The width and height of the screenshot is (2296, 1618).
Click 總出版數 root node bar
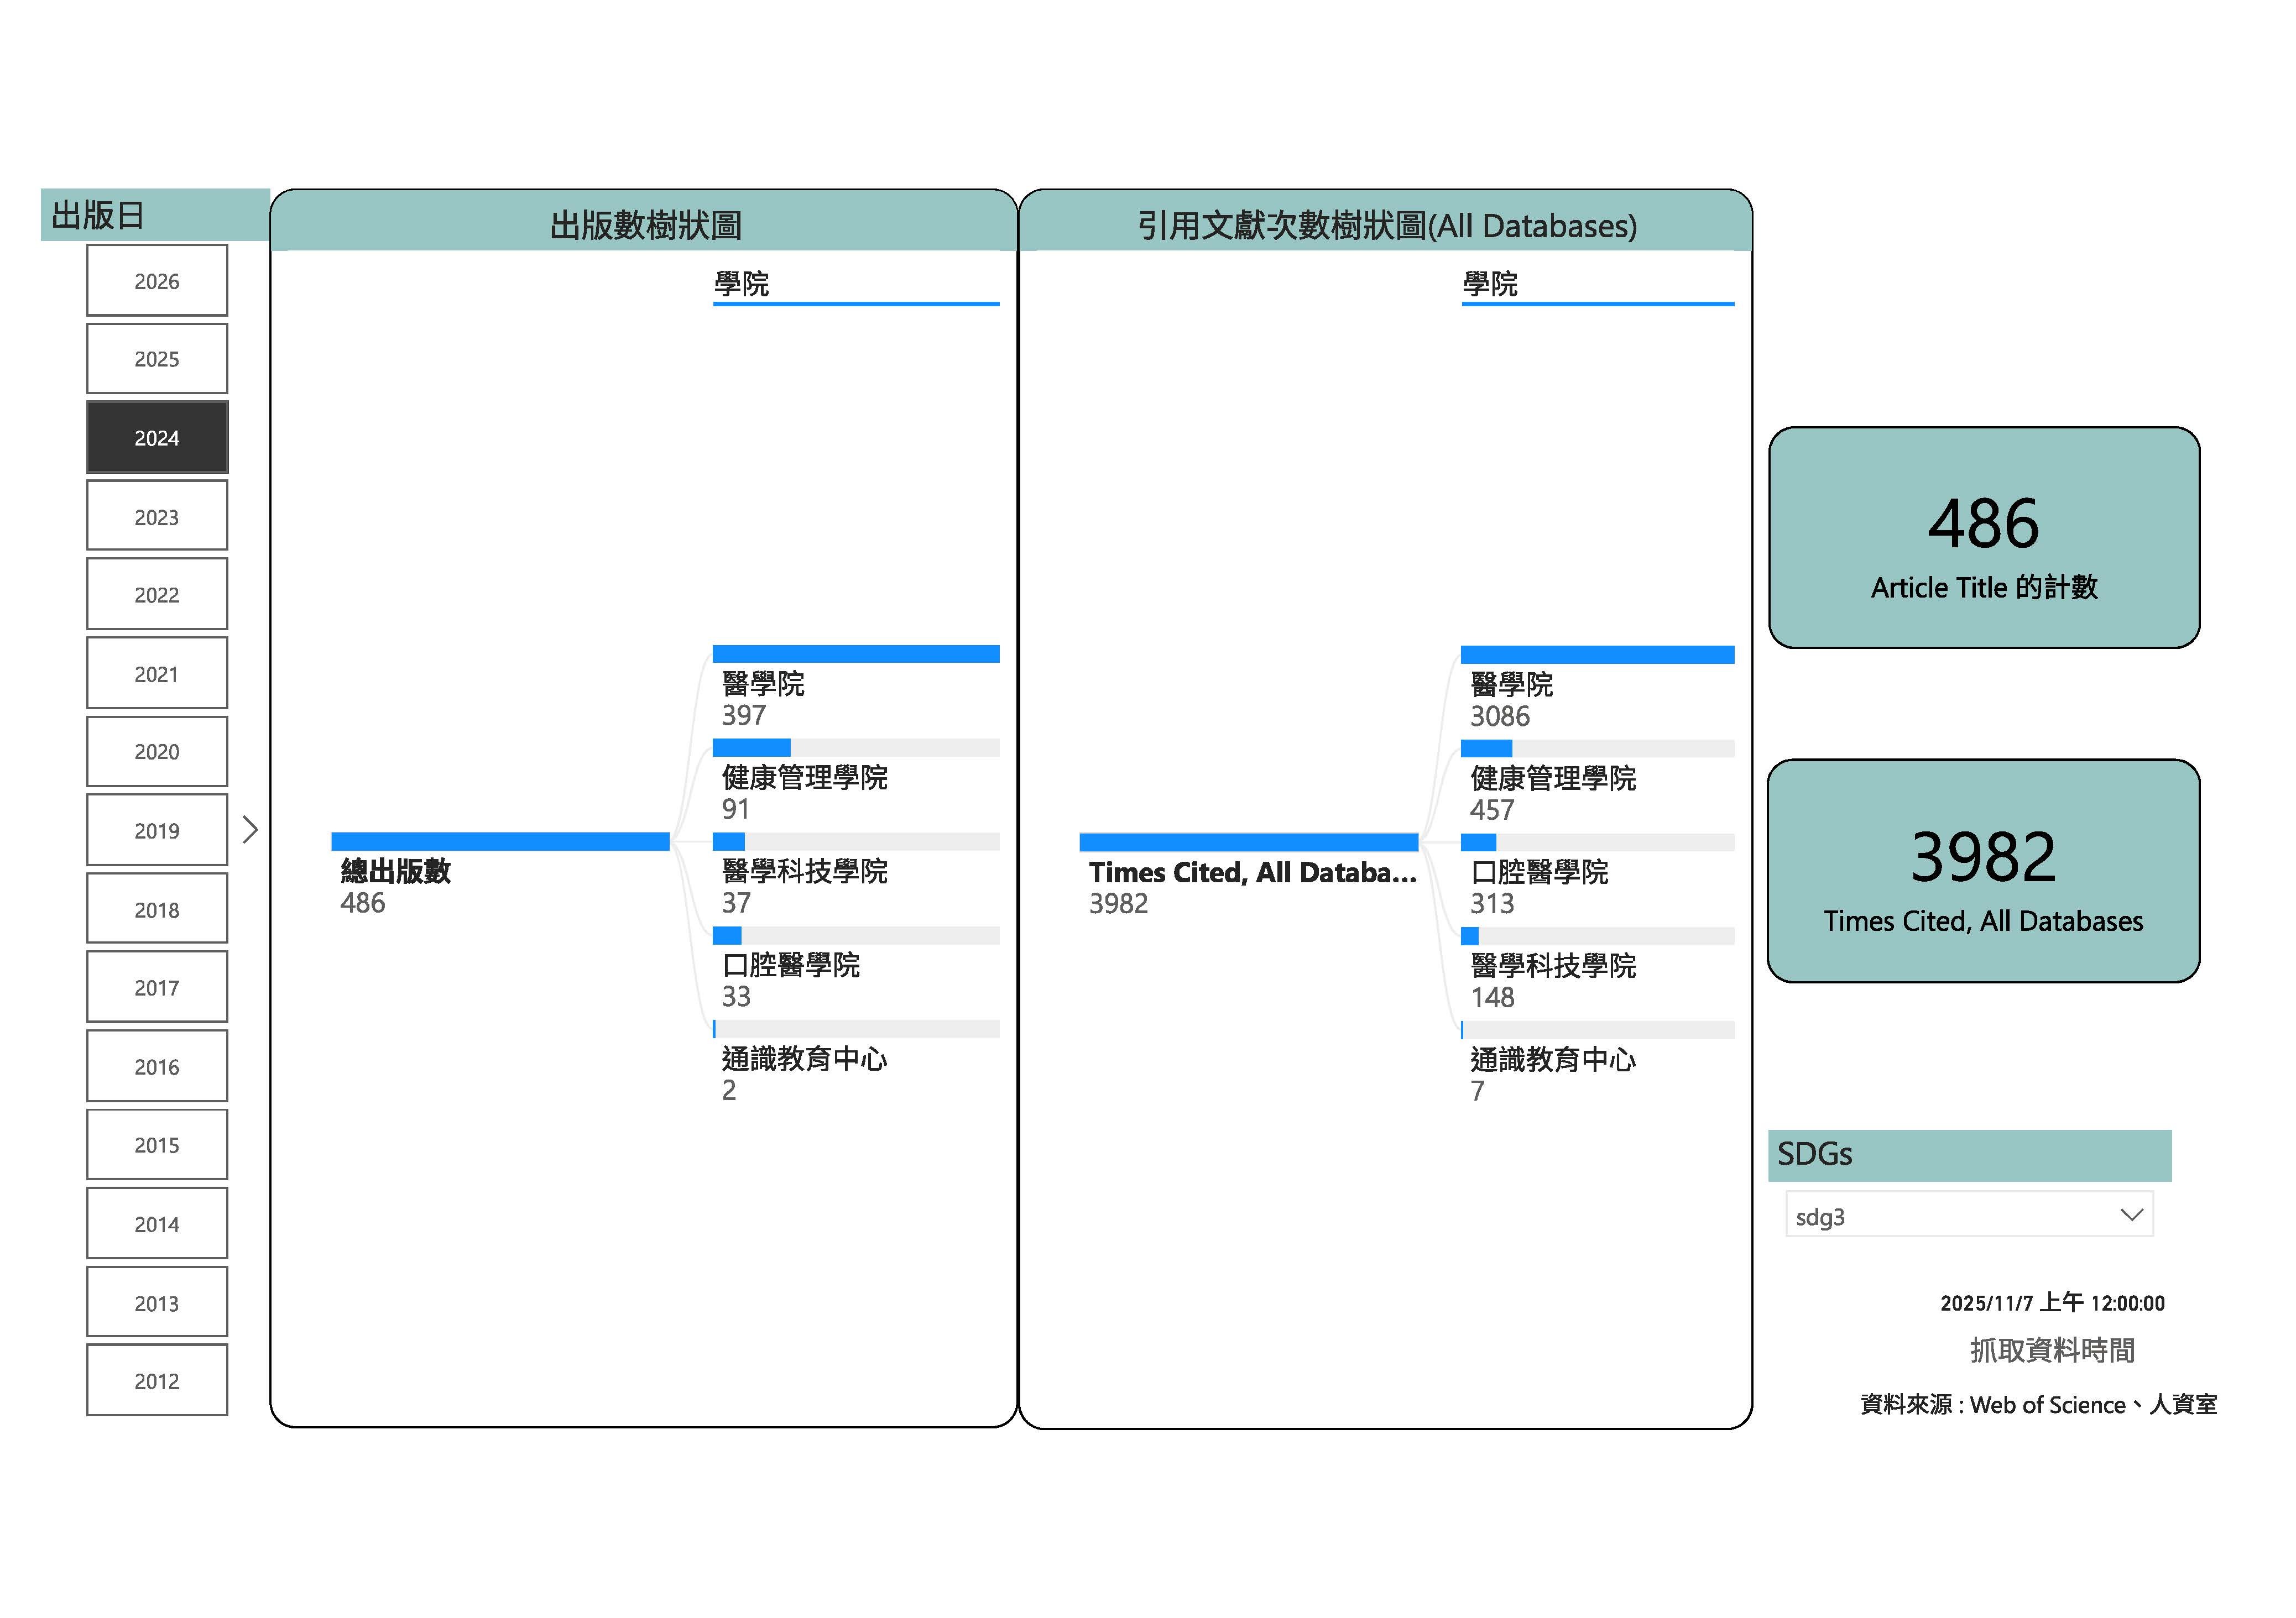tap(500, 841)
